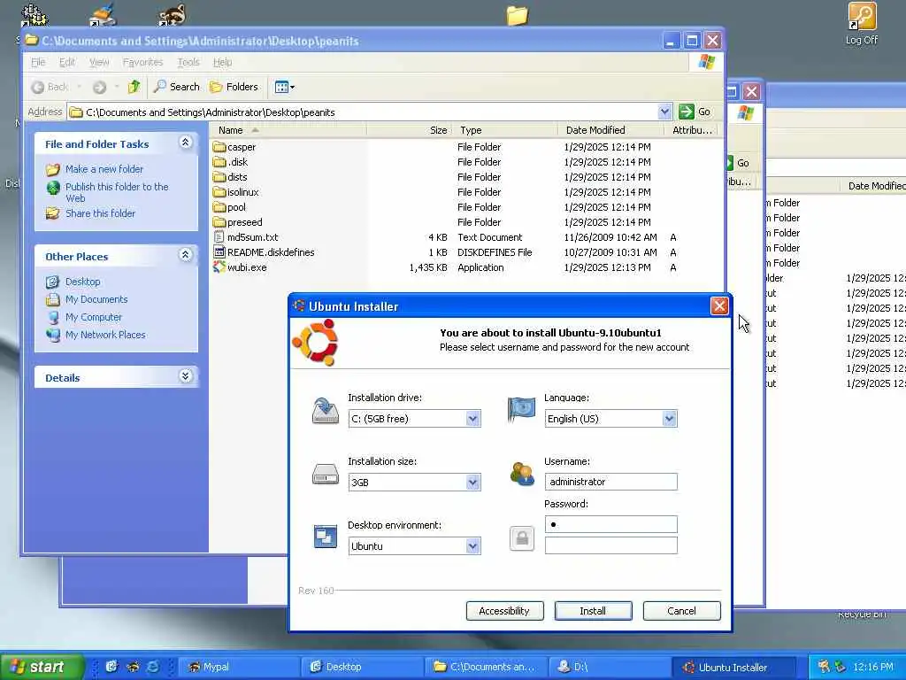
Task: Go to My Computer in Other Places
Action: pyautogui.click(x=94, y=318)
